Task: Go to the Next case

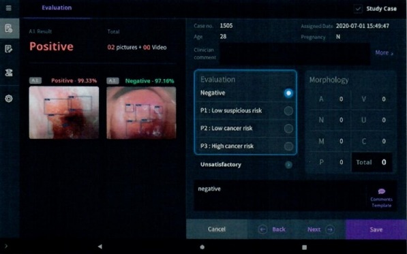Action: pos(320,229)
